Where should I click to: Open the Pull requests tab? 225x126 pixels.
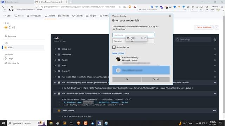click(34, 16)
